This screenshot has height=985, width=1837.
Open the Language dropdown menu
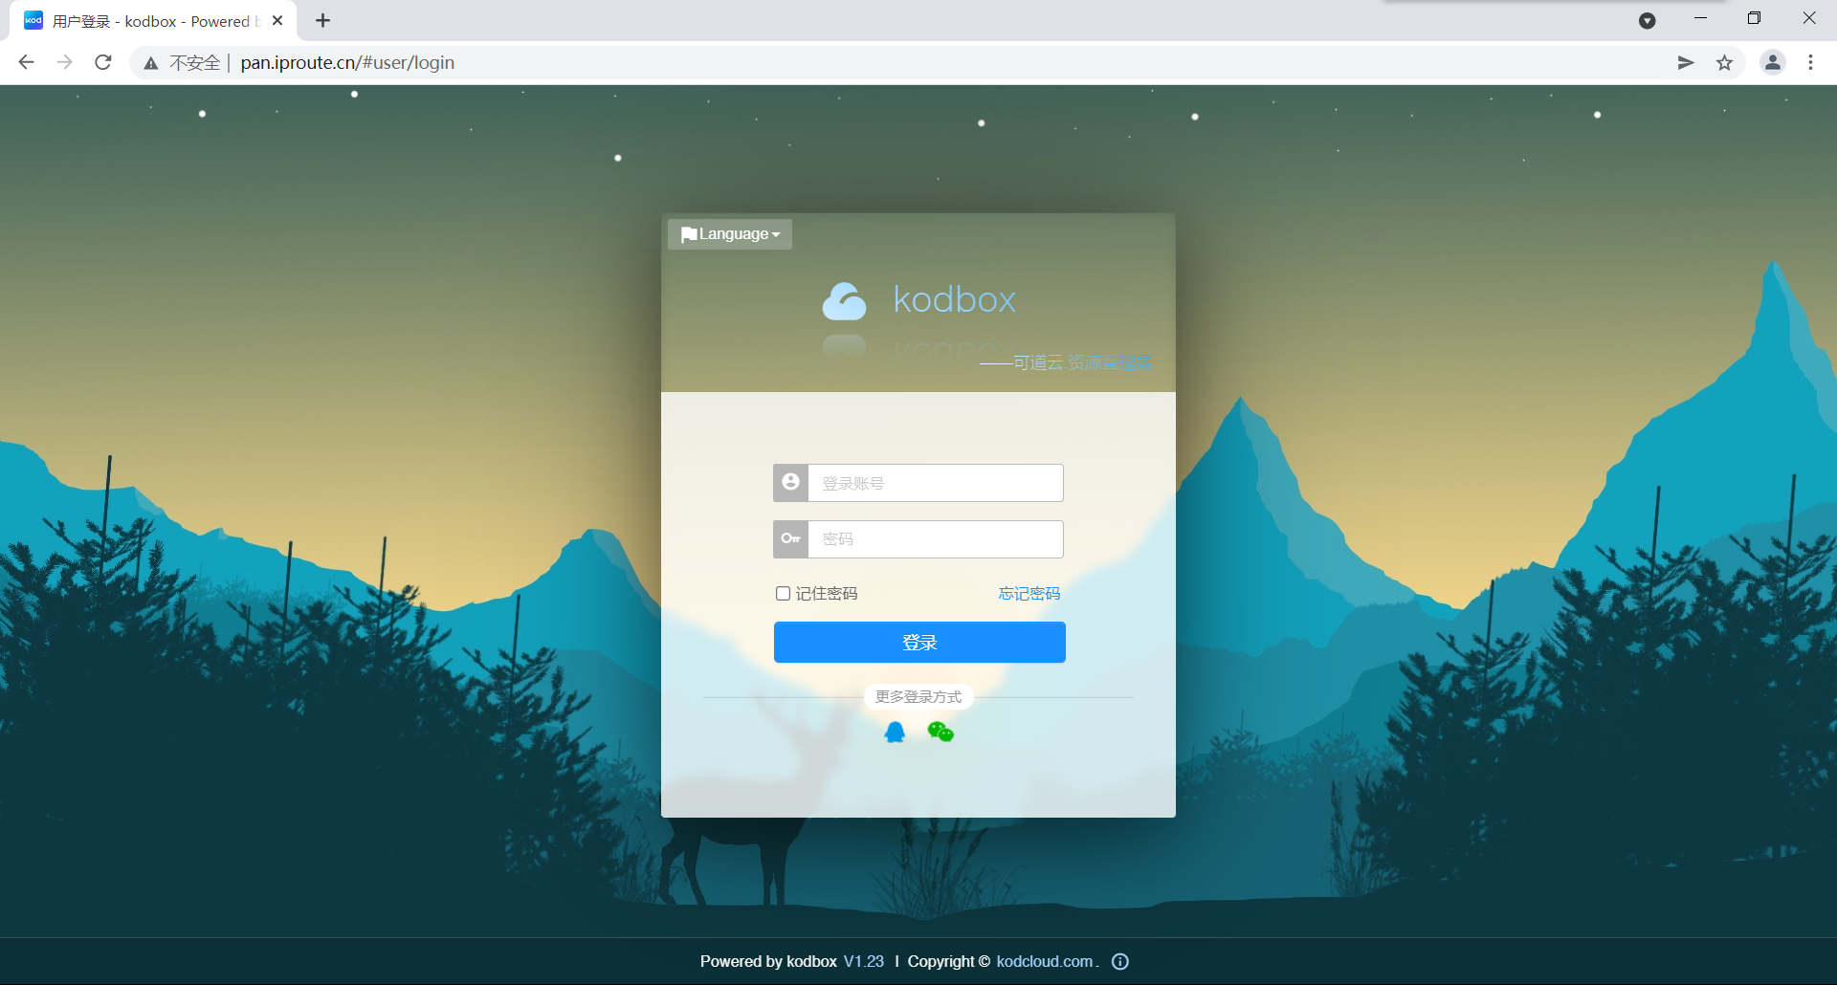[x=730, y=234]
